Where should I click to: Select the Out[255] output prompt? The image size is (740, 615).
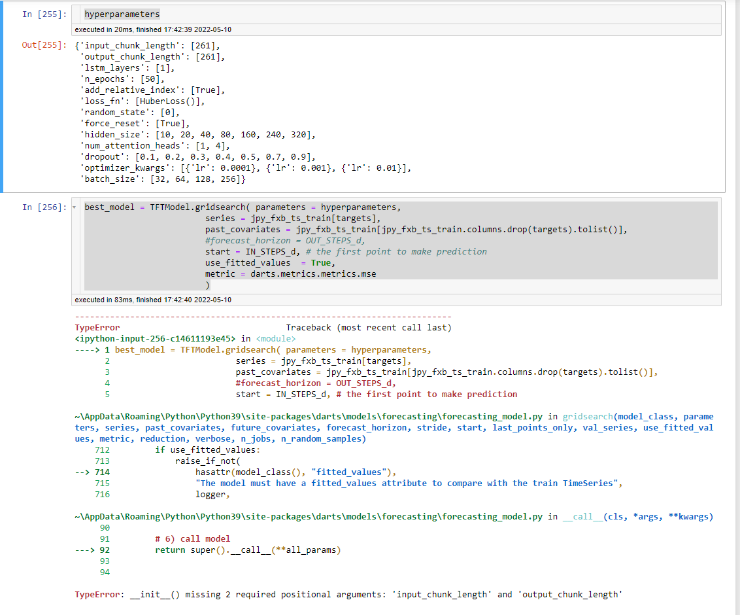[44, 45]
